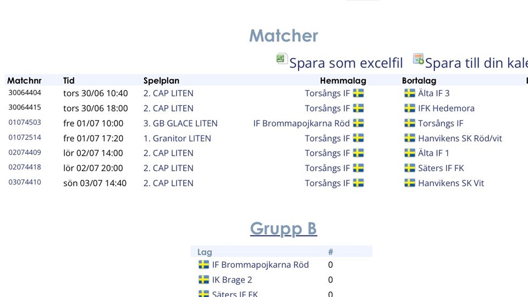
Task: Open Spara som excelfil link
Action: pos(346,63)
